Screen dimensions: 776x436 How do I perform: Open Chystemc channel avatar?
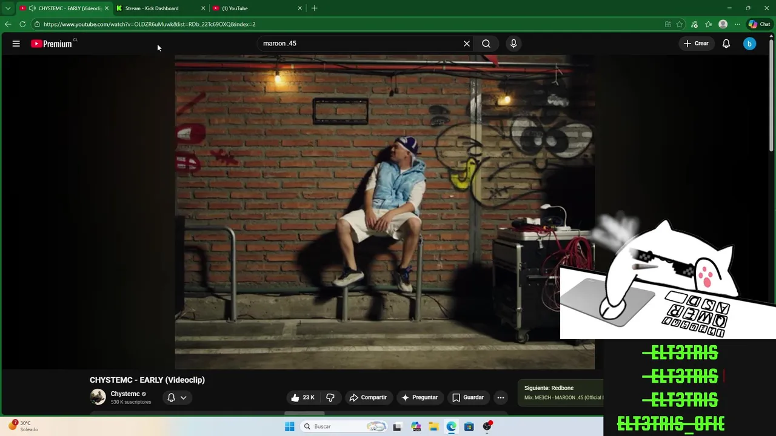point(98,397)
